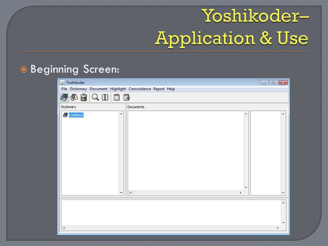Maximize the Yoshikoder window
328x246 pixels.
tap(273, 83)
